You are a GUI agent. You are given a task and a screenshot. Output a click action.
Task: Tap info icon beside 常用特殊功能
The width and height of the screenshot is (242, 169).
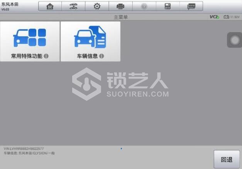(x=46, y=56)
